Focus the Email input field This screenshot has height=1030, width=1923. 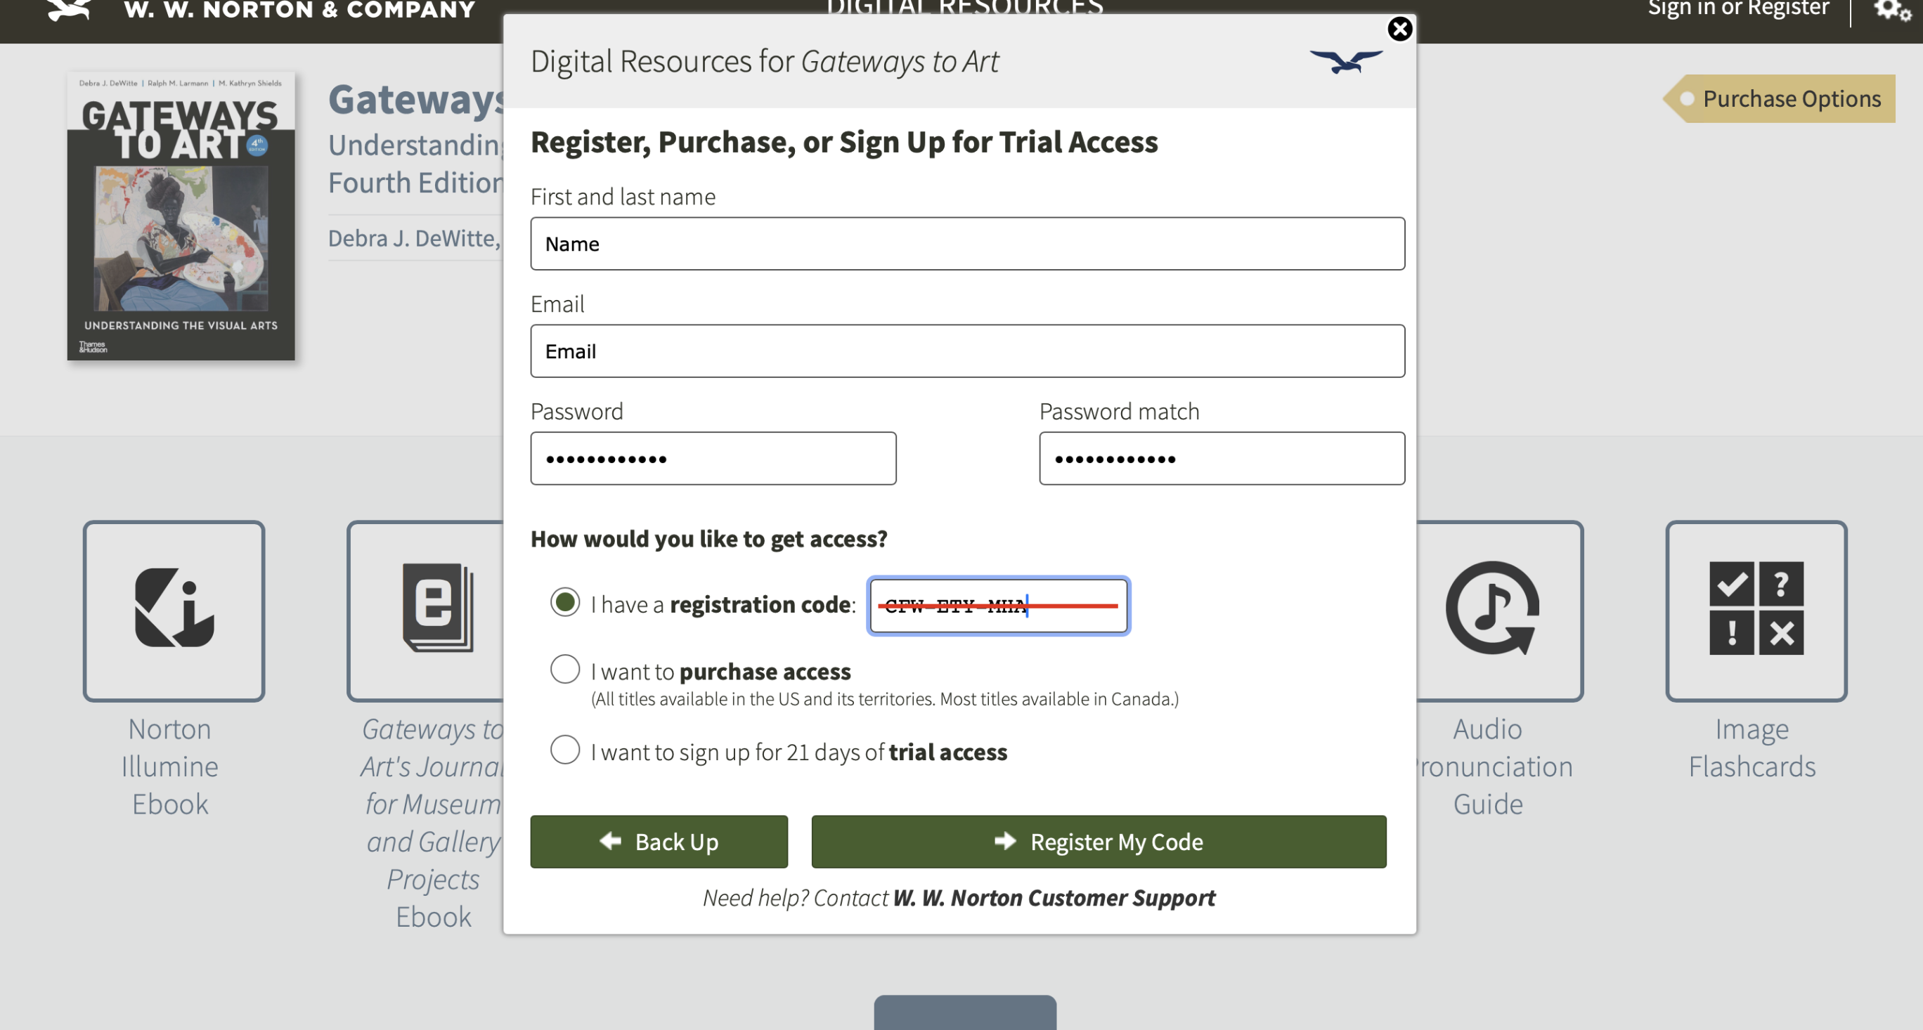point(967,351)
